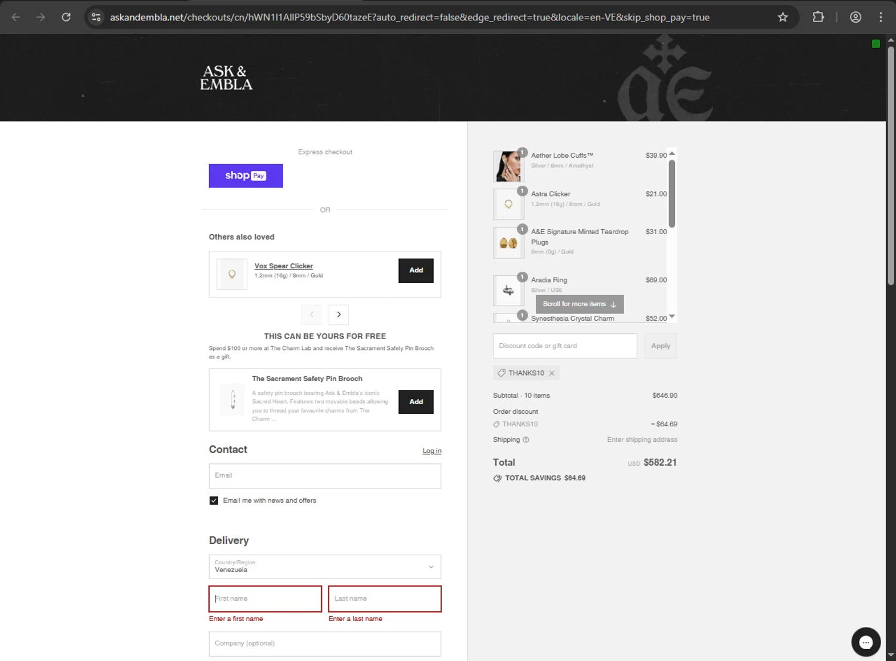Add Vox Spear Clicker to order
The width and height of the screenshot is (896, 661).
click(416, 270)
